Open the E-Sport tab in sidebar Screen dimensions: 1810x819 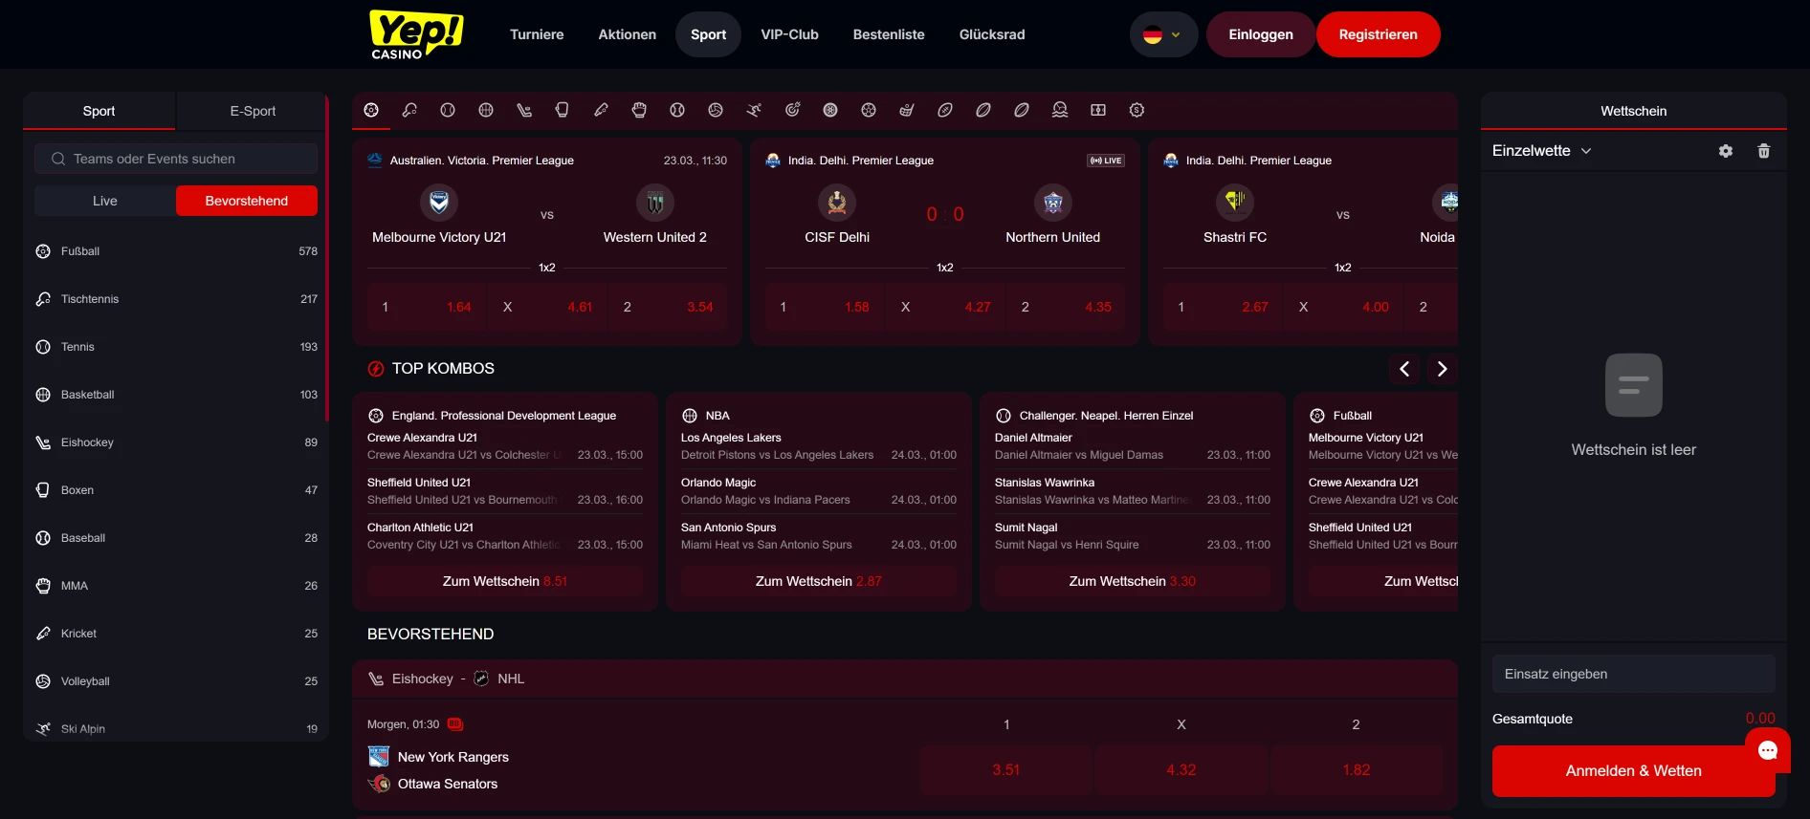coord(253,111)
